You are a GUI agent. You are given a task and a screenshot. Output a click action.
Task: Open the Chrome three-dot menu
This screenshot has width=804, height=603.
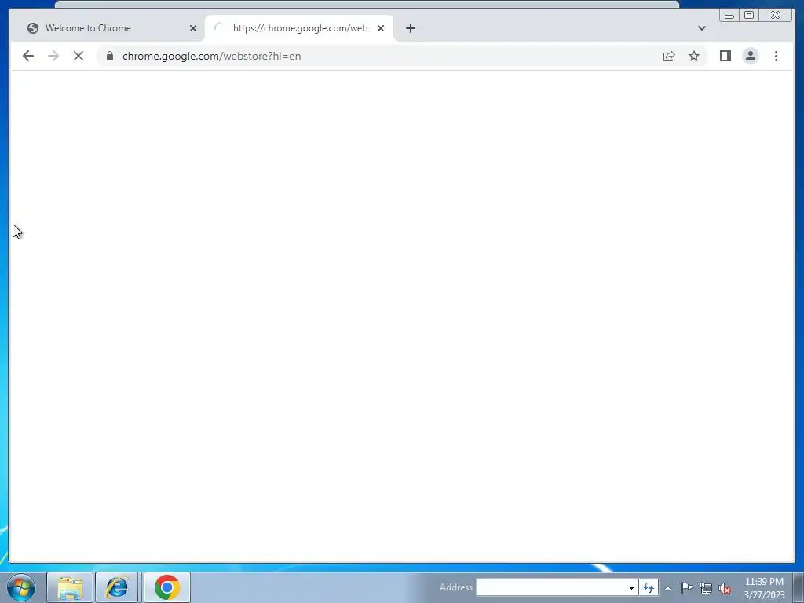(776, 56)
